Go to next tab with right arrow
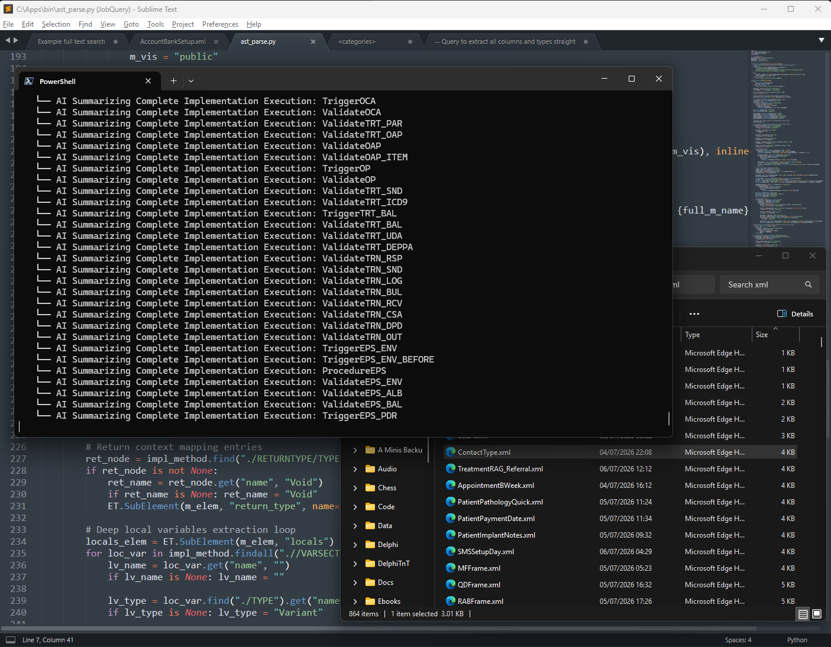This screenshot has width=831, height=647. point(16,40)
